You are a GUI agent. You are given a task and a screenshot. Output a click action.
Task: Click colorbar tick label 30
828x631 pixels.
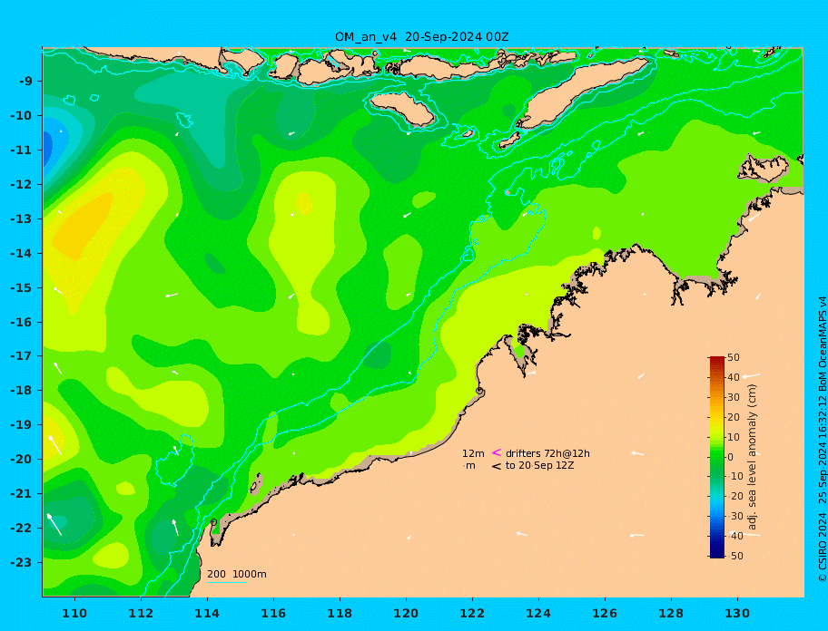click(x=734, y=397)
